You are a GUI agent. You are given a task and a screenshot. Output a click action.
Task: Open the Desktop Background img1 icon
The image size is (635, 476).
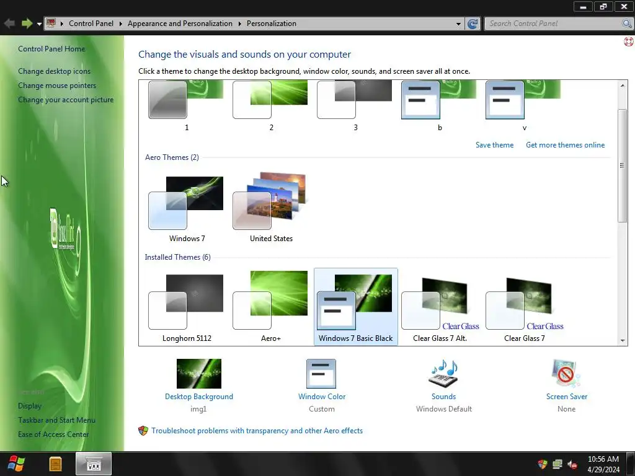tap(199, 374)
